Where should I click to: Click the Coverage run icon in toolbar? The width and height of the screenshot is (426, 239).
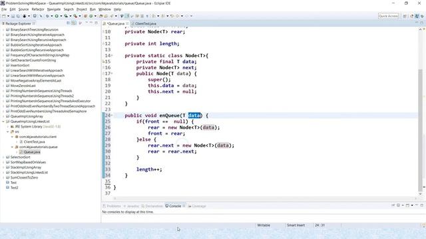pyautogui.click(x=66, y=16)
